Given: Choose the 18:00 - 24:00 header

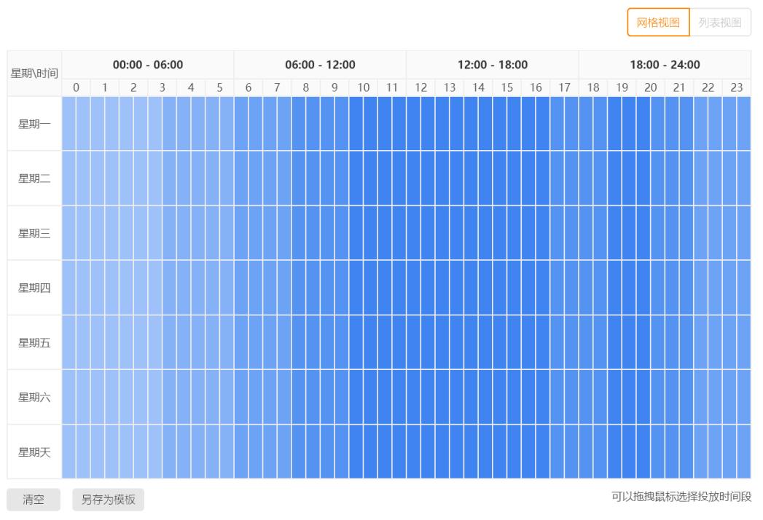Looking at the screenshot, I should [x=665, y=65].
